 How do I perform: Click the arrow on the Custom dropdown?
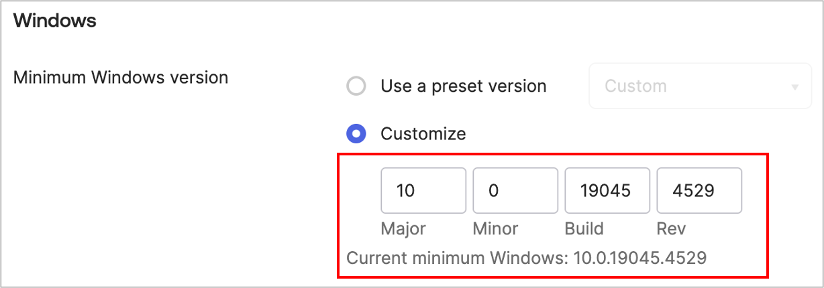795,87
